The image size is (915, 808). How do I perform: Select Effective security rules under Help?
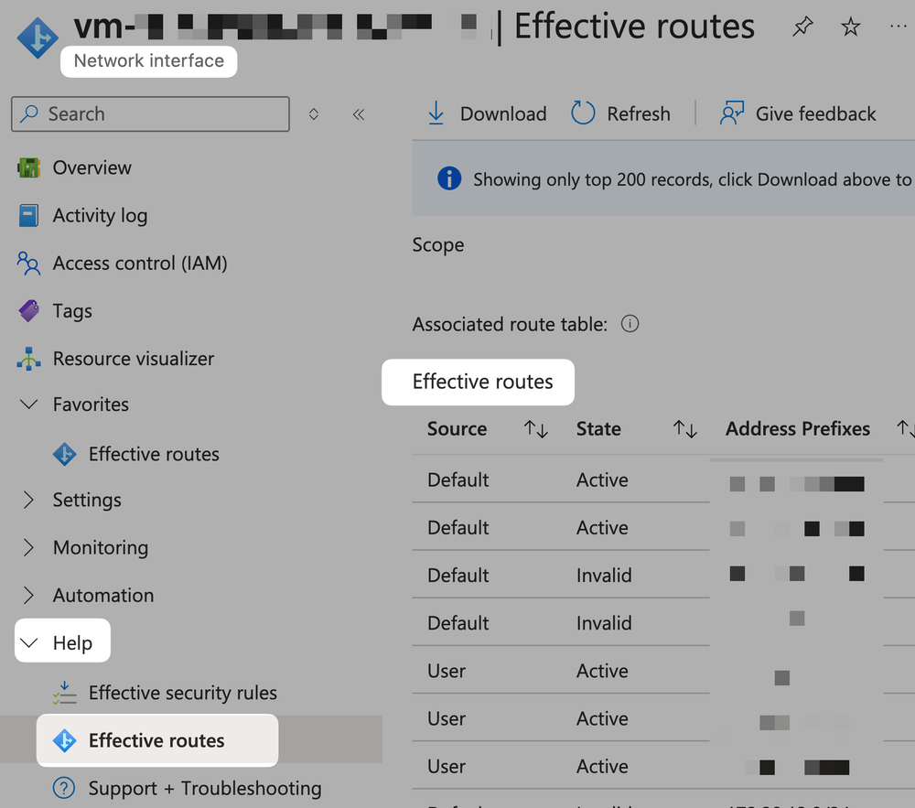click(x=182, y=693)
